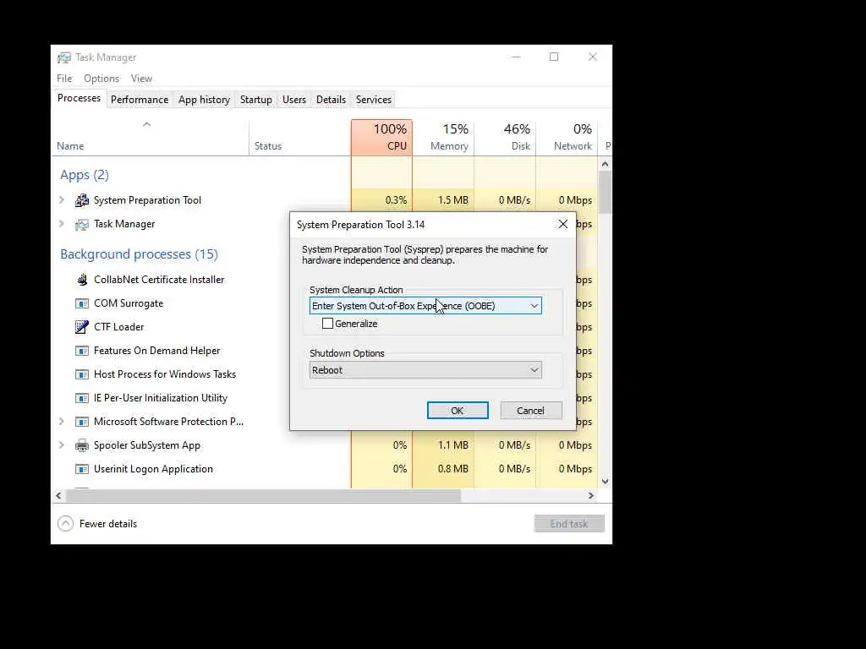Enable the Generalize checkbox
This screenshot has width=866, height=649.
click(x=327, y=324)
